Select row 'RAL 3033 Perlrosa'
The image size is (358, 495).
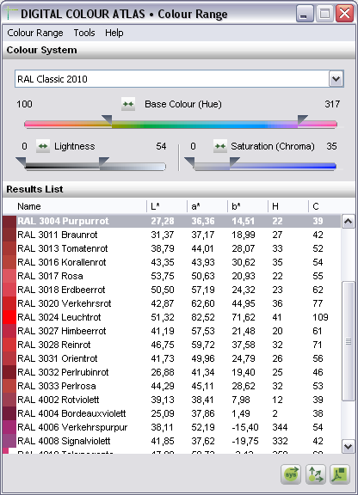[x=172, y=386]
